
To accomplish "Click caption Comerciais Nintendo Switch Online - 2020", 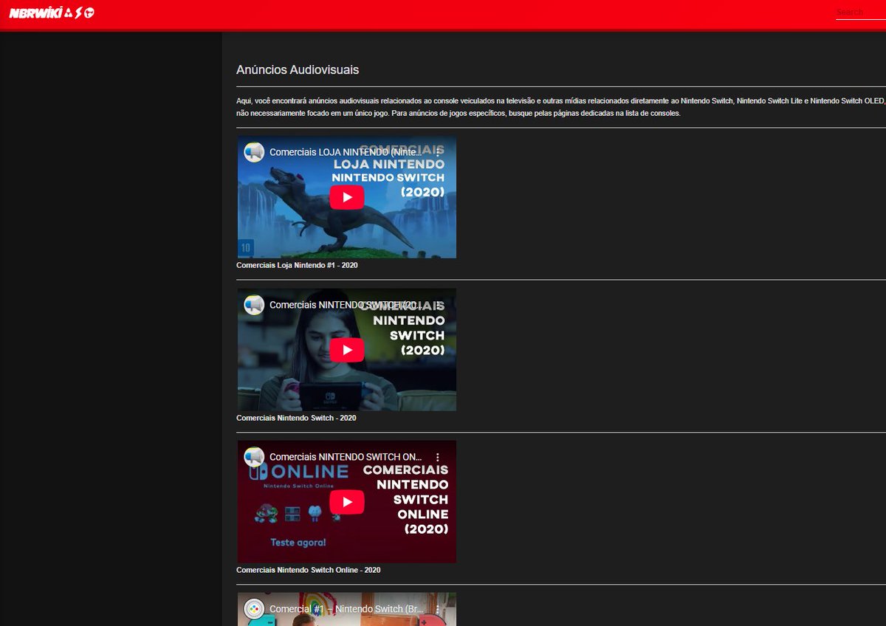I will point(309,570).
